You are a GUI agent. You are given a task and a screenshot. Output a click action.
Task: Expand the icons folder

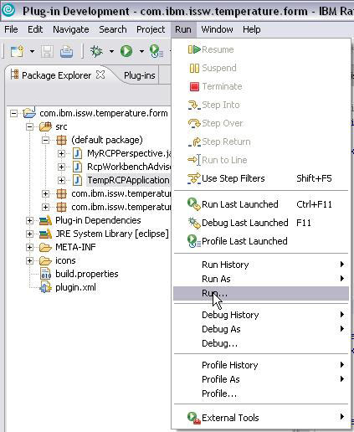(x=29, y=260)
